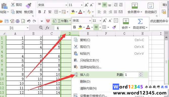Increase column count with up stepper arrow
Image resolution: width=169 pixels, height=97 pixels.
[x=141, y=74]
